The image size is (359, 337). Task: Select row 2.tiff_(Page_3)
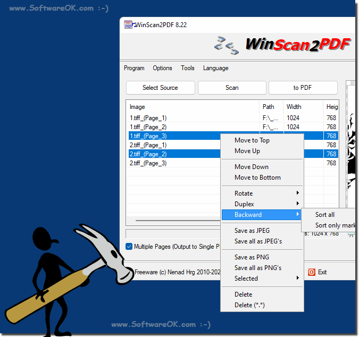tap(174, 163)
